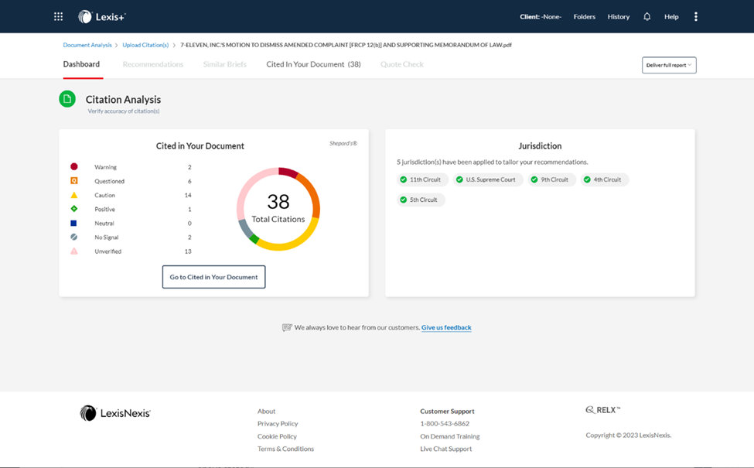Click the RELX logo in footer

[x=603, y=410]
